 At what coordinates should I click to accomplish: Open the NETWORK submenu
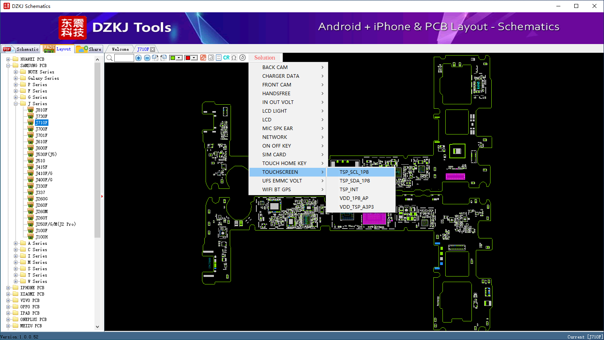pos(289,137)
